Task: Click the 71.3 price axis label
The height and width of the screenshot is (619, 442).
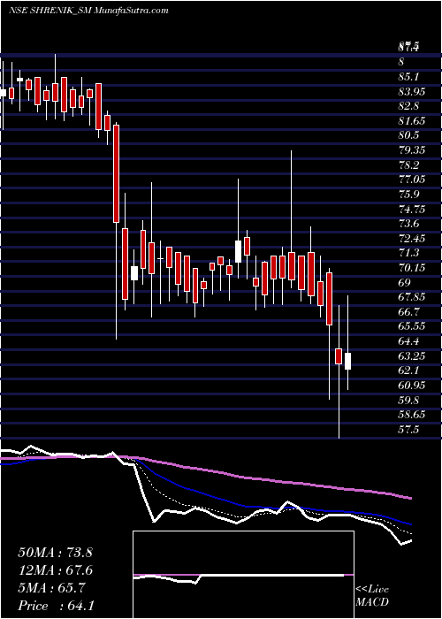Action: pos(408,253)
